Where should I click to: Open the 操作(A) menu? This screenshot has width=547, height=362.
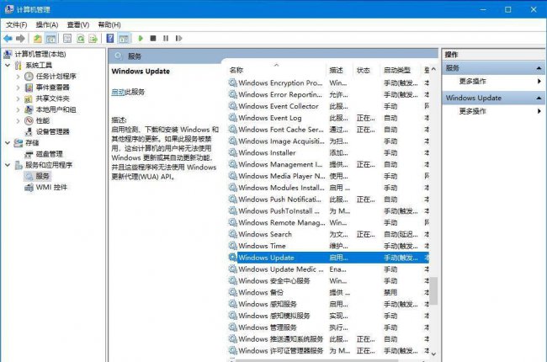tap(47, 24)
